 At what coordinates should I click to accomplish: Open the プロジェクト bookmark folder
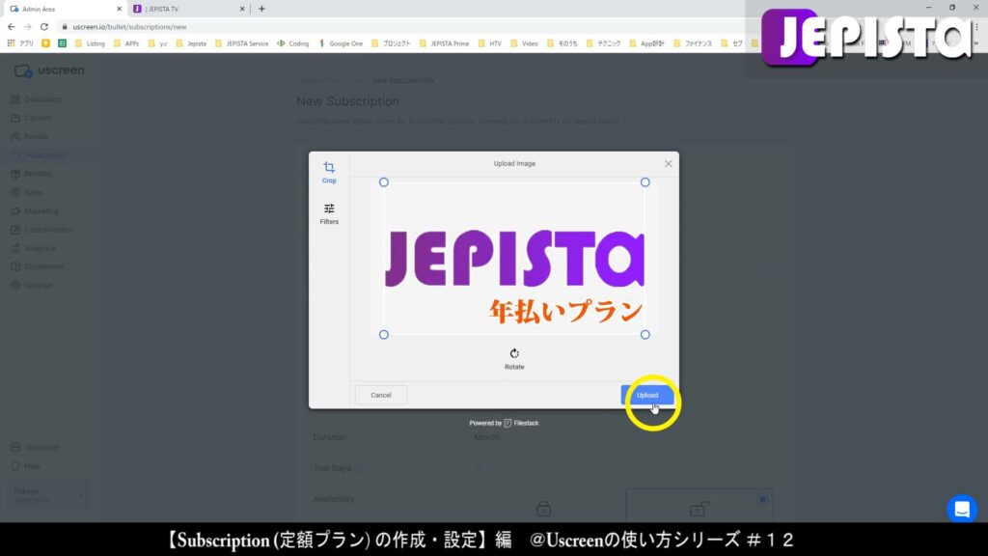391,43
